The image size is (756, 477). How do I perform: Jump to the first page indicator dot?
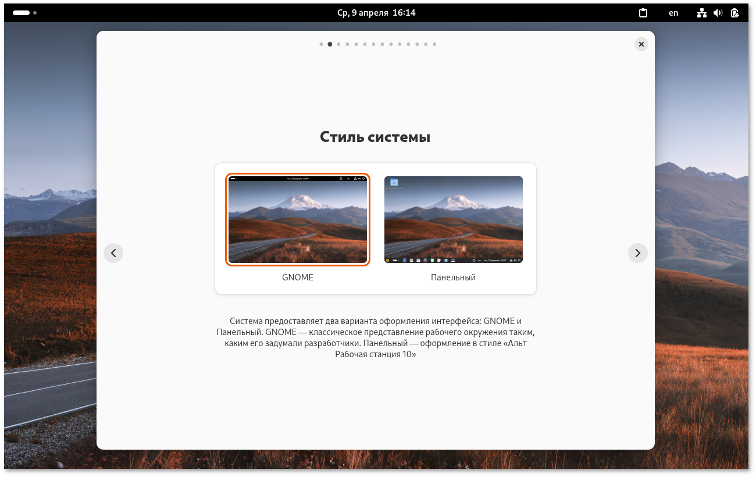(x=321, y=44)
